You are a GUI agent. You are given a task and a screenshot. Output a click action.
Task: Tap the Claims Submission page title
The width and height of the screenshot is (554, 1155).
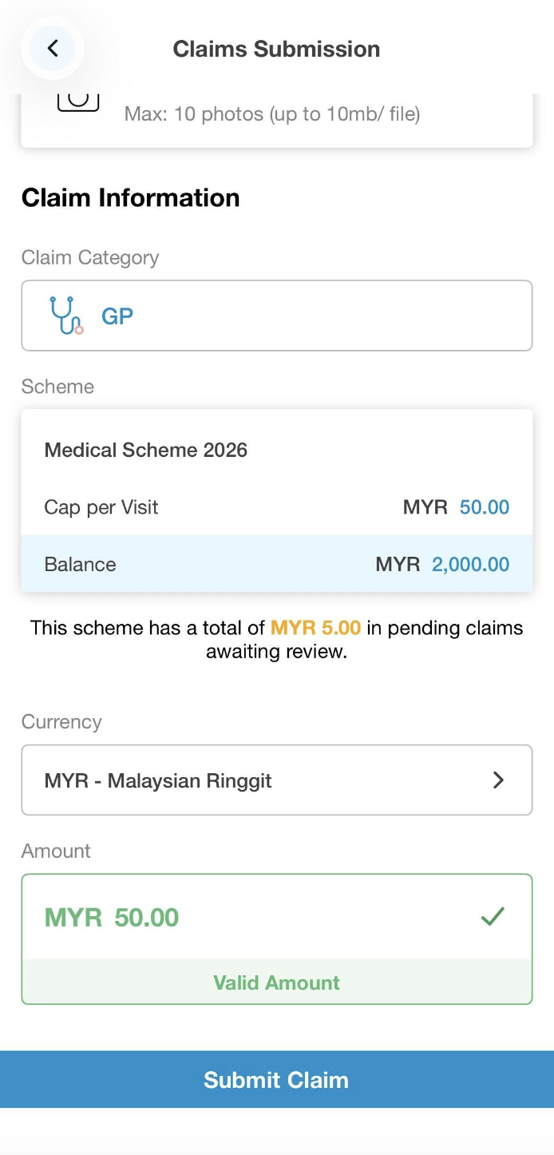point(276,49)
